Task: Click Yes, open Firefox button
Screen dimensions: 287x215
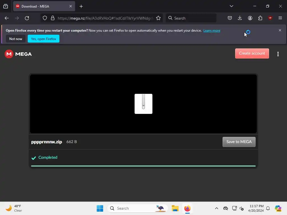Action: point(43,39)
